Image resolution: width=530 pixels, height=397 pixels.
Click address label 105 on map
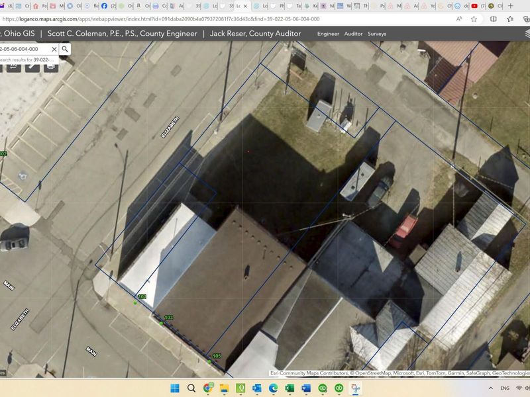click(217, 356)
